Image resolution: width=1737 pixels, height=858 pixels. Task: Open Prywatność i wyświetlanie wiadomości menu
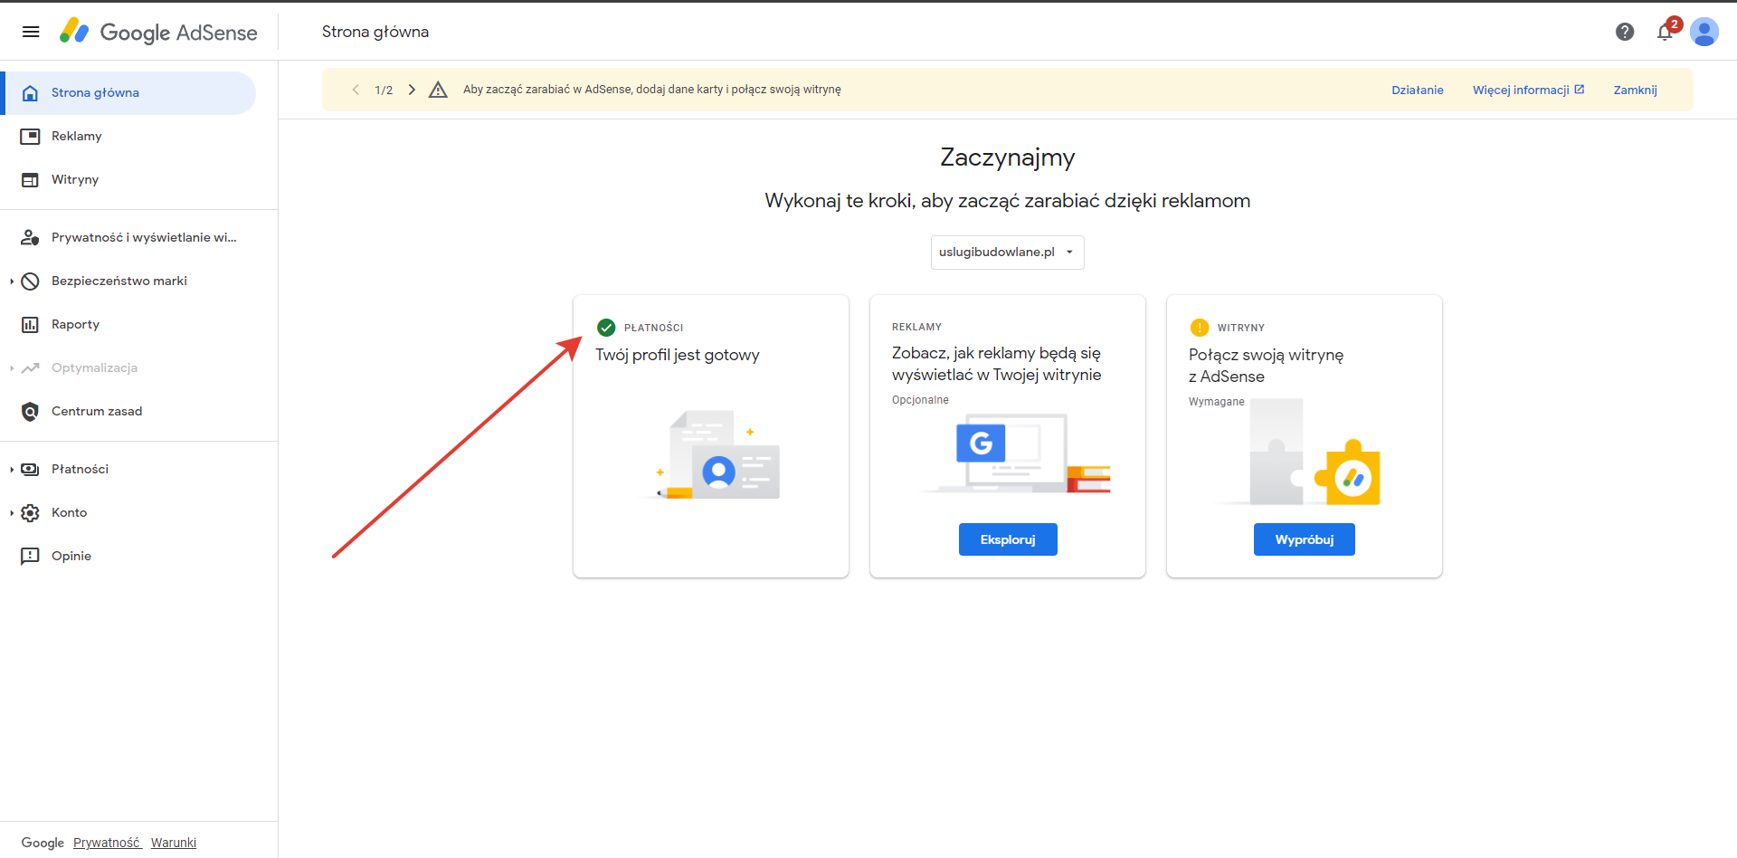click(128, 238)
